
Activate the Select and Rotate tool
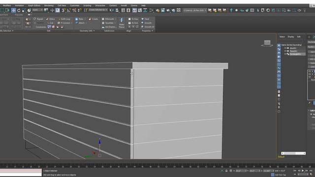tap(19, 10)
